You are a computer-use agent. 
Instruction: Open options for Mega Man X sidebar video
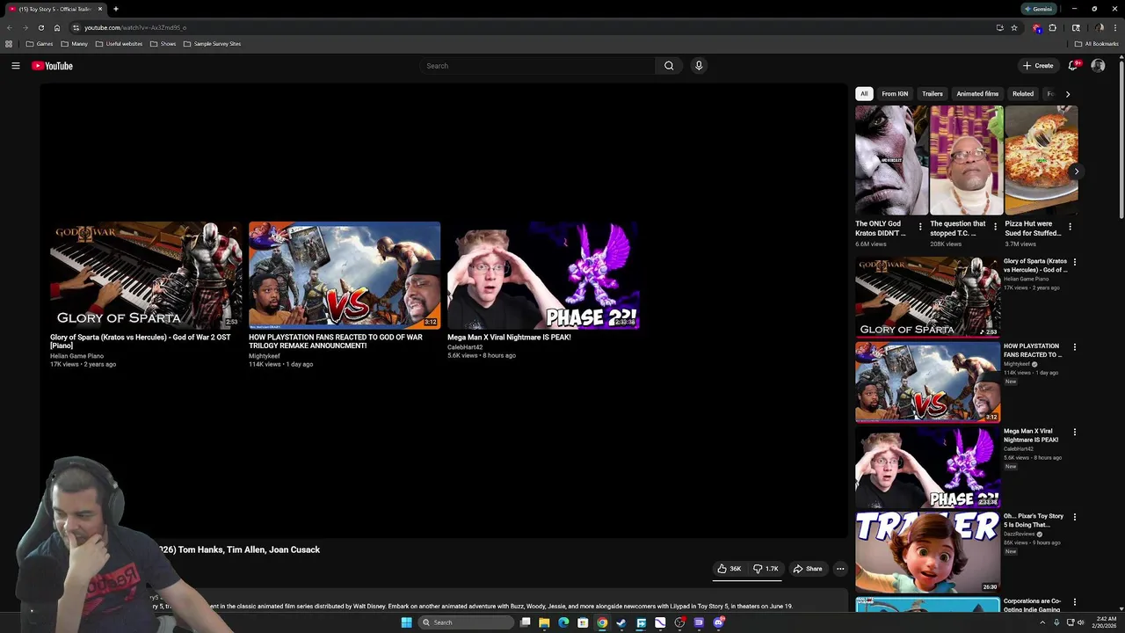coord(1074,433)
